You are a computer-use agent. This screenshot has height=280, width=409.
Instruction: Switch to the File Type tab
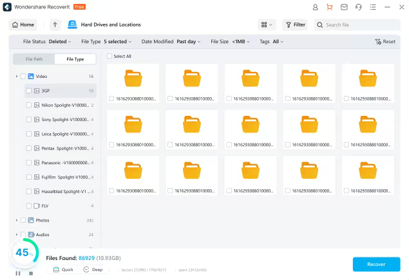(75, 59)
